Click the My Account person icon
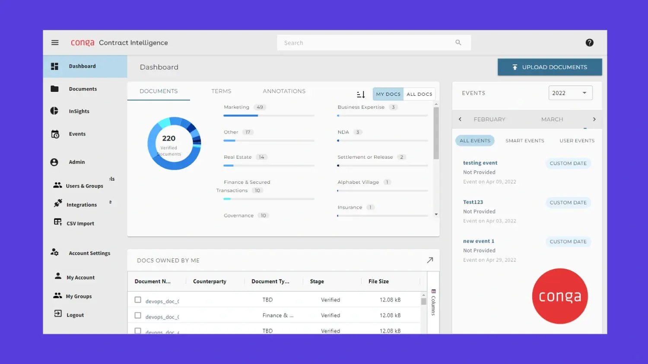 click(x=58, y=276)
